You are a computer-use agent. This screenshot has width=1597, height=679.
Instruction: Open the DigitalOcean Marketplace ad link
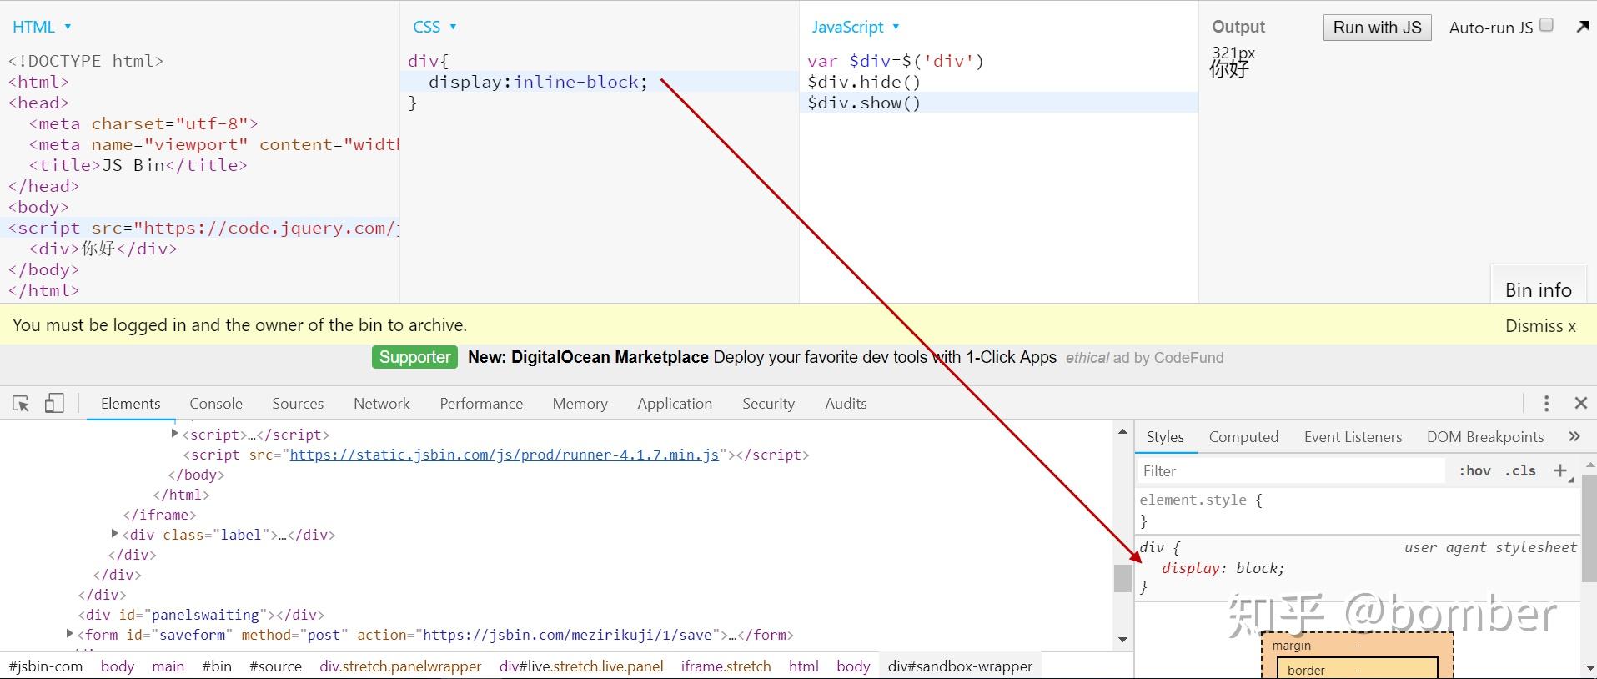[x=588, y=357]
